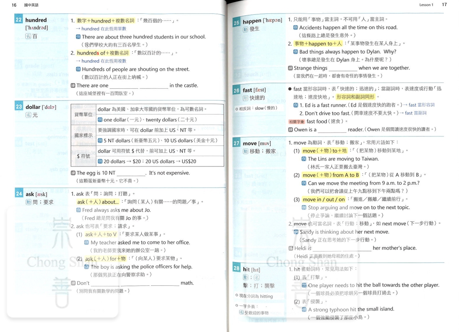The width and height of the screenshot is (459, 332).
Task: Click the entry number 23 badge
Action: pyautogui.click(x=19, y=107)
